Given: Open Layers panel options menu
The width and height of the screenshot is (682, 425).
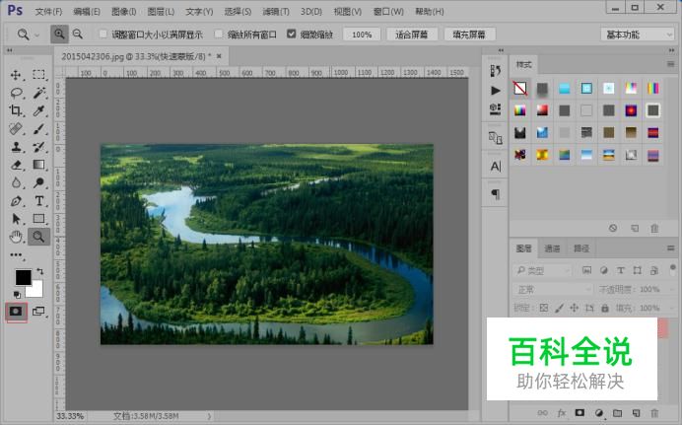Looking at the screenshot, I should [670, 248].
